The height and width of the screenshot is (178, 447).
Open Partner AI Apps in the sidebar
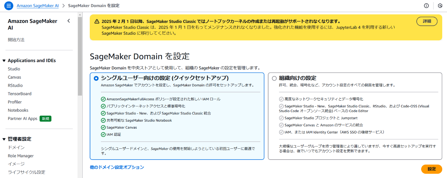tap(23, 118)
